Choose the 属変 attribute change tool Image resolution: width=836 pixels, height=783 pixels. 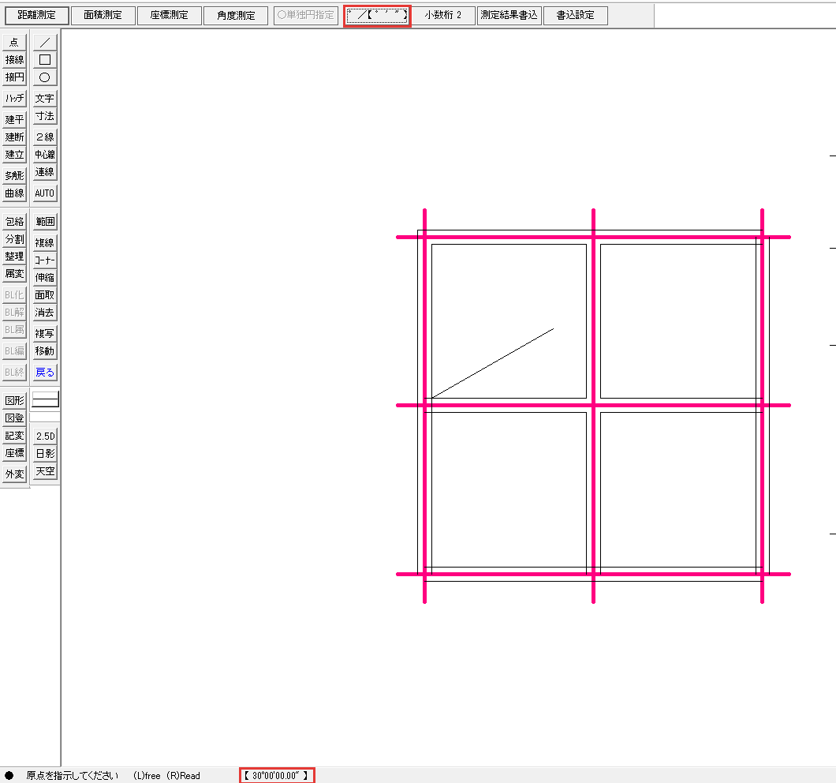click(14, 275)
